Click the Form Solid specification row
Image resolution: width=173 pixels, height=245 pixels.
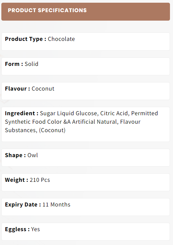86,67
